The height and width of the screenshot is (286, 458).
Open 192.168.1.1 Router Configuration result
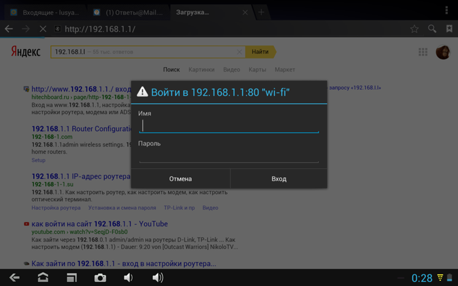[x=82, y=129]
